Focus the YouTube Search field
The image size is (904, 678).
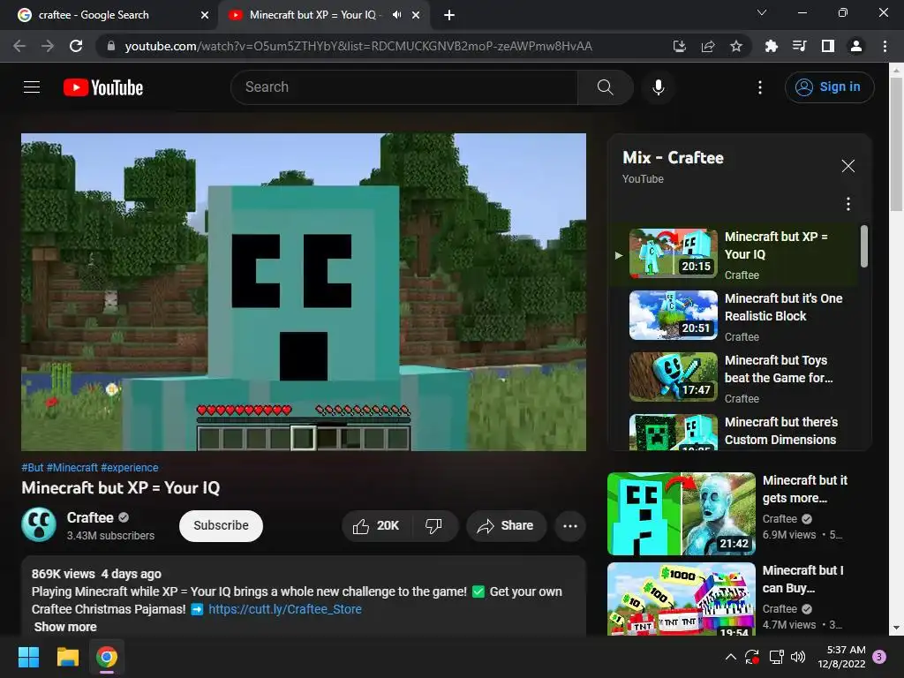(404, 87)
